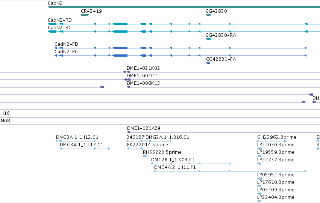This screenshot has width=320, height=203.
Task: Select the DMG2B.1_1.K04.C1 feature label
Action: point(173,160)
